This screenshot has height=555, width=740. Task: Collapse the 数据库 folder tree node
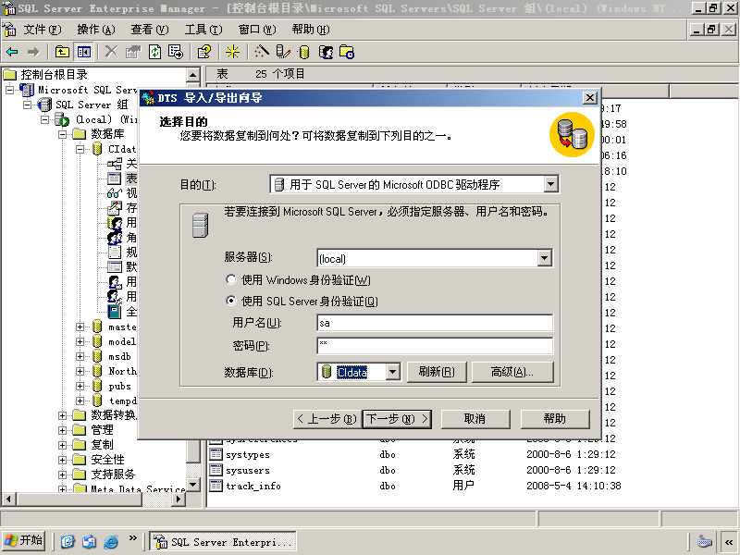click(62, 134)
